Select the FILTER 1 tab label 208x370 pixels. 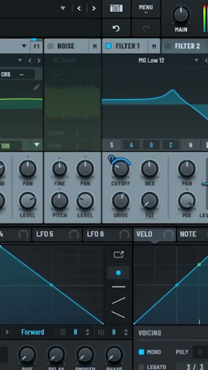coord(127,46)
